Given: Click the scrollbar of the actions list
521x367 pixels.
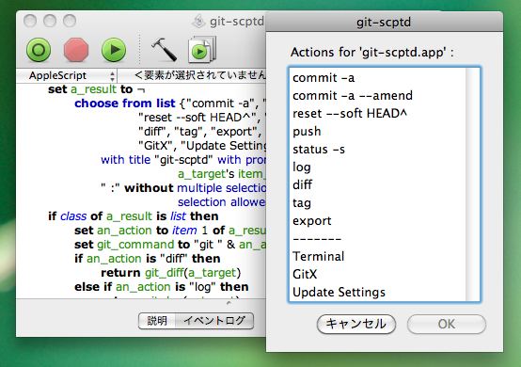Looking at the screenshot, I should [x=472, y=184].
